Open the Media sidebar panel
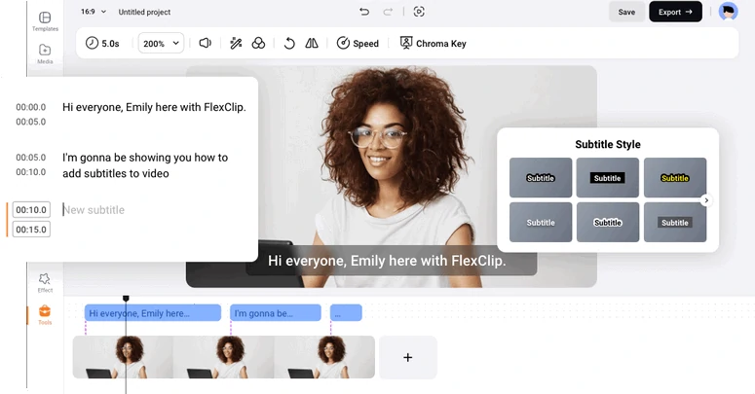The height and width of the screenshot is (394, 755). (45, 54)
